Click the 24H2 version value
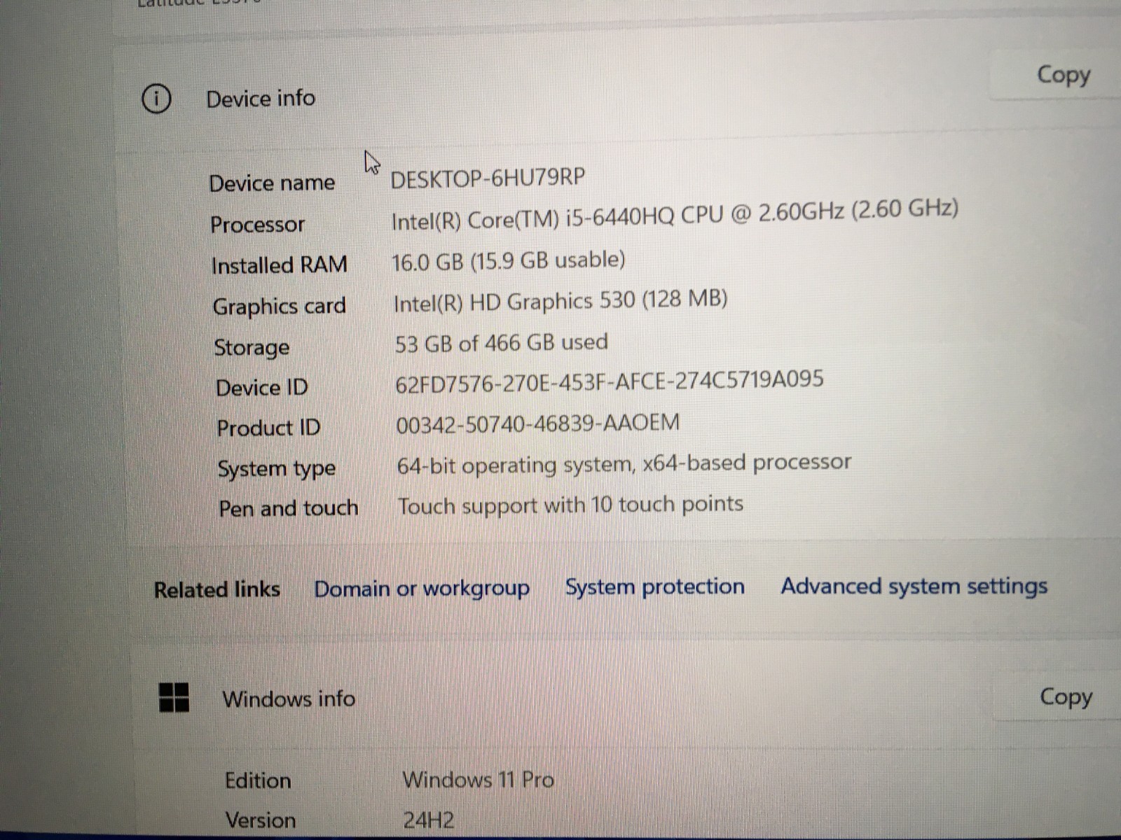Screen dimensions: 1121x840 [x=428, y=820]
